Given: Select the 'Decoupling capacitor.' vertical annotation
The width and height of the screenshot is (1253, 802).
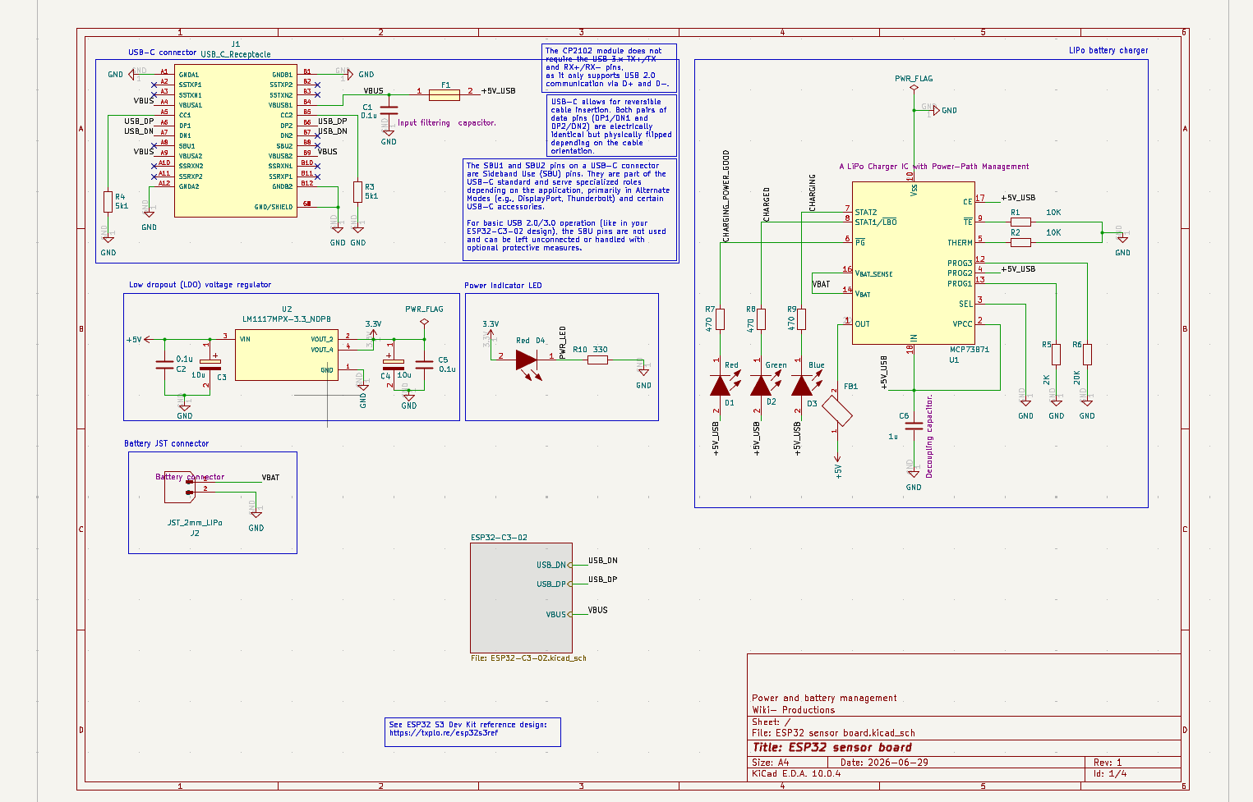Looking at the screenshot, I should coord(929,437).
